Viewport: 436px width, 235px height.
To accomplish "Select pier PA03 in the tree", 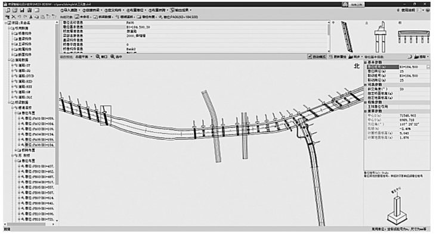I will click(x=39, y=129).
